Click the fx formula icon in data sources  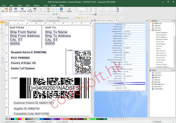tap(153, 28)
